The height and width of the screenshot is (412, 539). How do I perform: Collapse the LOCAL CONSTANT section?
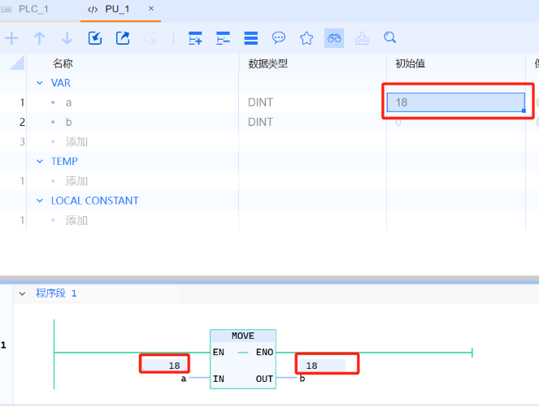(39, 201)
